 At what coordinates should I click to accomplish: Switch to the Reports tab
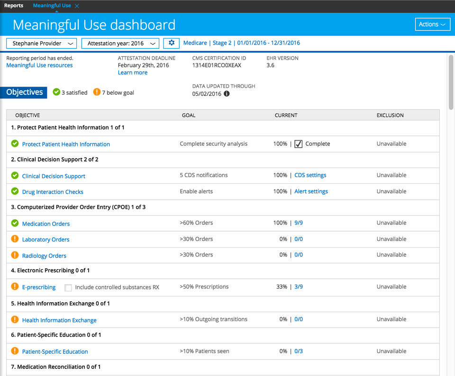[x=14, y=6]
